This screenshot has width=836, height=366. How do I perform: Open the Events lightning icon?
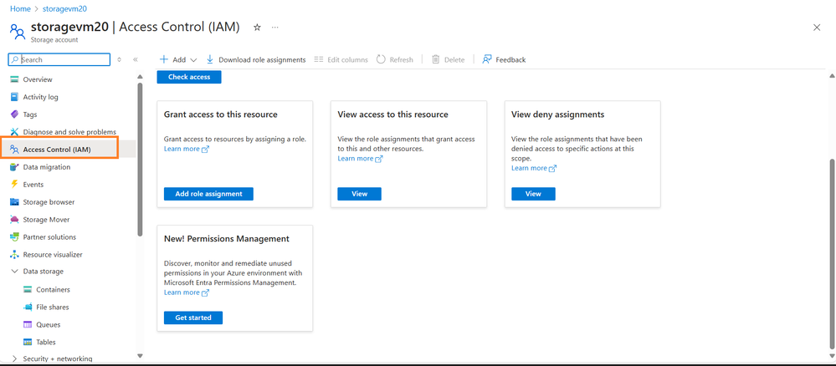tap(14, 185)
